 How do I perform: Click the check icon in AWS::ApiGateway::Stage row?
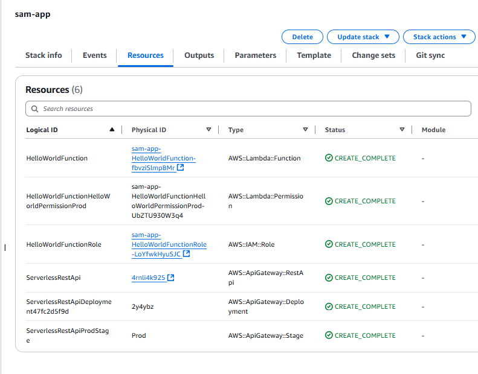click(x=329, y=335)
